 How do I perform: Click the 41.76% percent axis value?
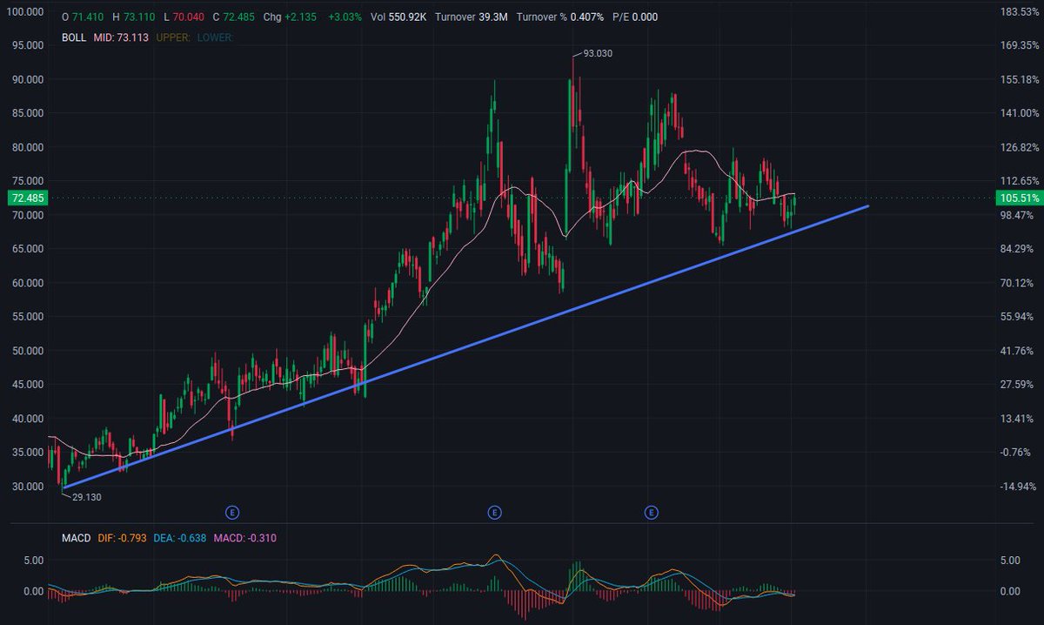(1019, 351)
